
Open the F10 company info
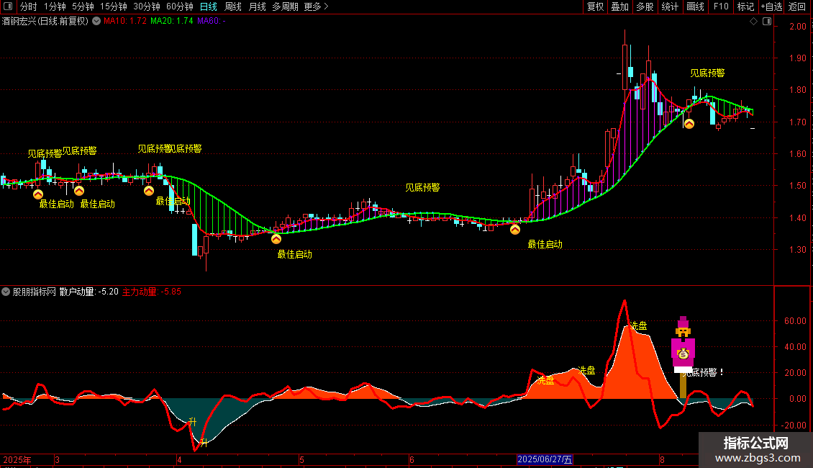pyautogui.click(x=721, y=6)
